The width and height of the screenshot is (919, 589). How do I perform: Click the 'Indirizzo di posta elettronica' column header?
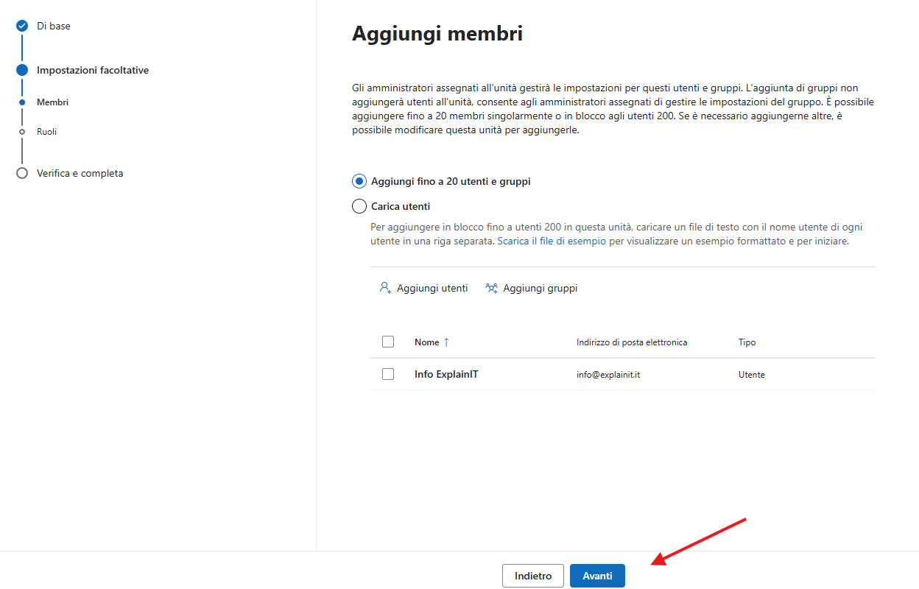(x=632, y=342)
